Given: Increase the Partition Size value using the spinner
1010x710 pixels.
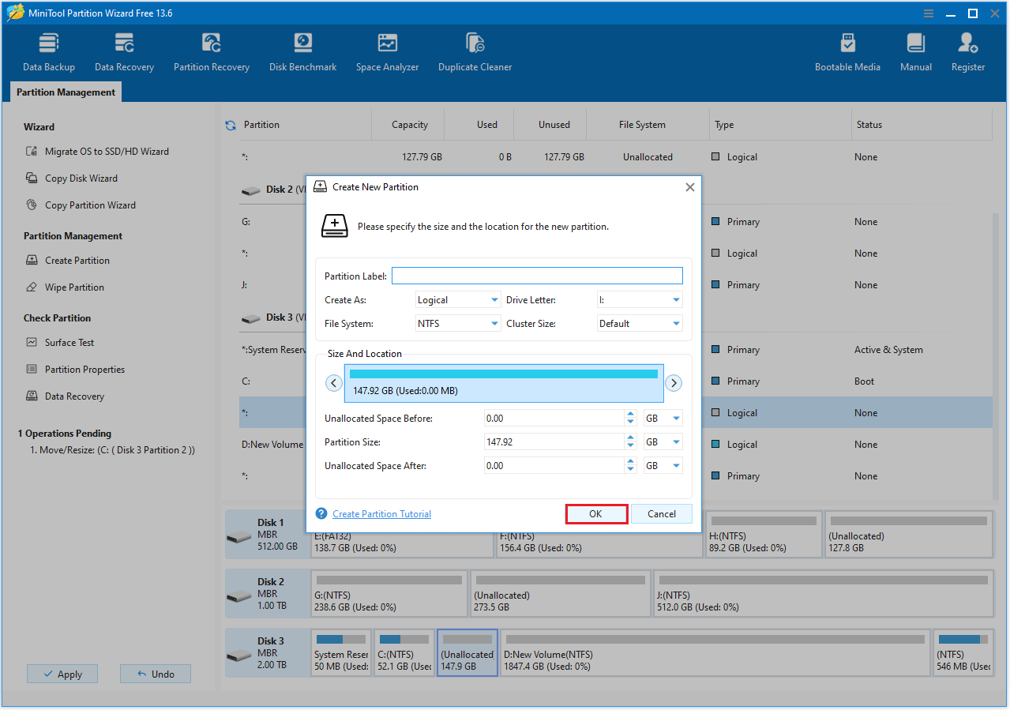Looking at the screenshot, I should [630, 438].
